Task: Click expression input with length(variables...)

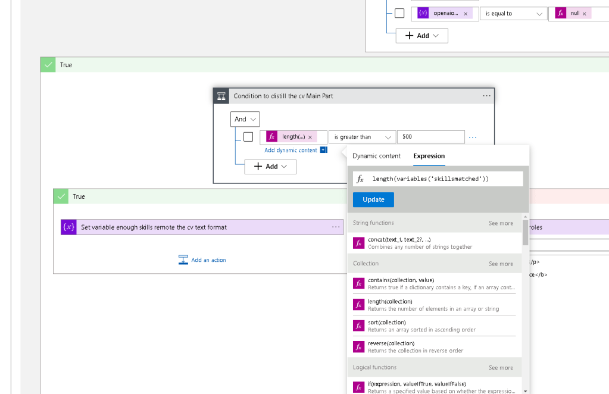Action: pos(438,179)
